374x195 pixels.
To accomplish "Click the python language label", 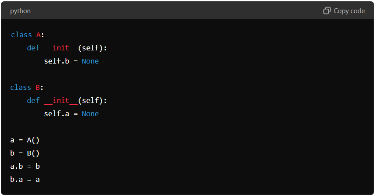I will [20, 11].
